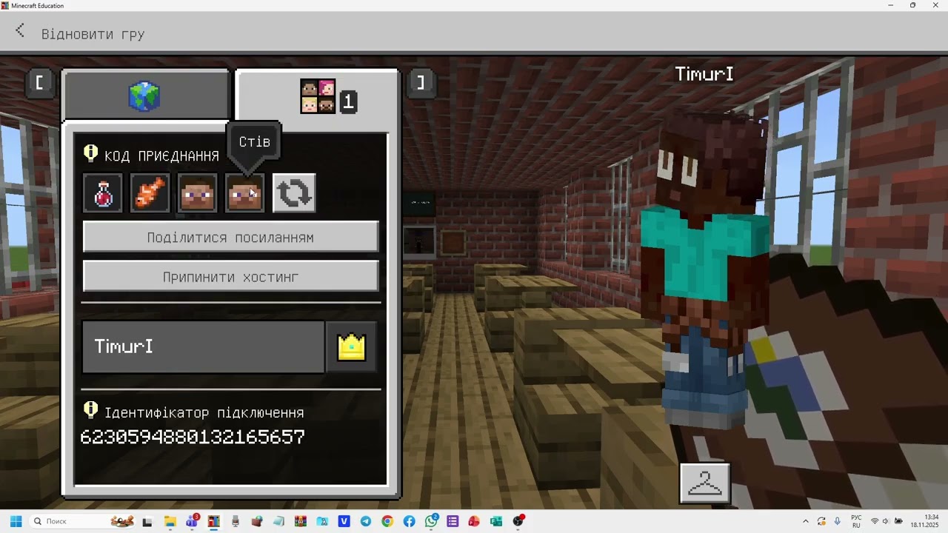This screenshot has height=533, width=948.
Task: Open the blue V app in the taskbar
Action: point(344,521)
